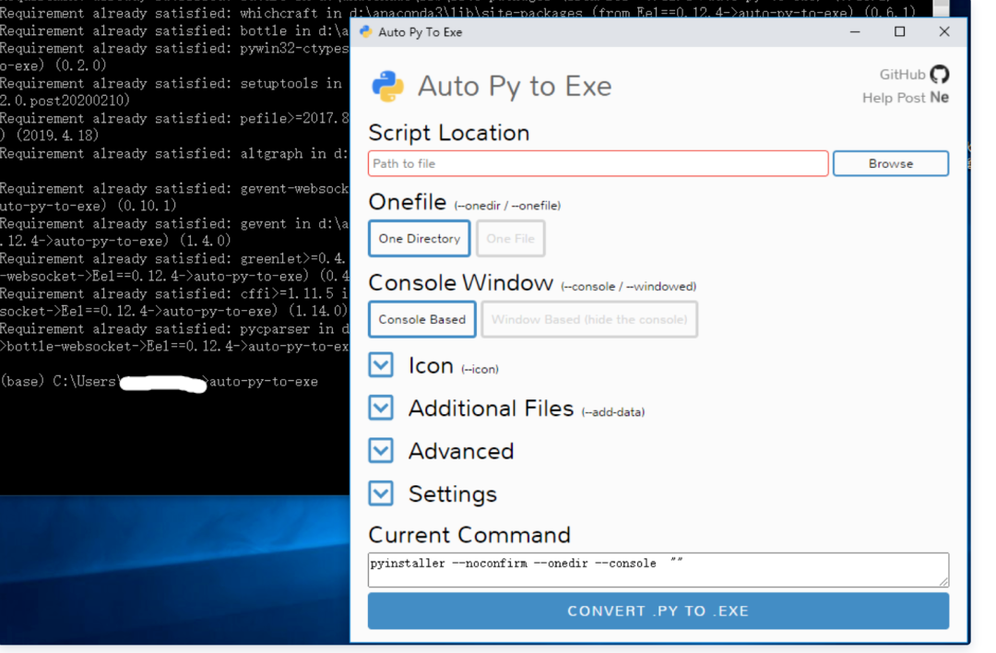Screen dimensions: 996x653
Task: Minimize the Auto Py To Exe window
Action: tap(855, 31)
